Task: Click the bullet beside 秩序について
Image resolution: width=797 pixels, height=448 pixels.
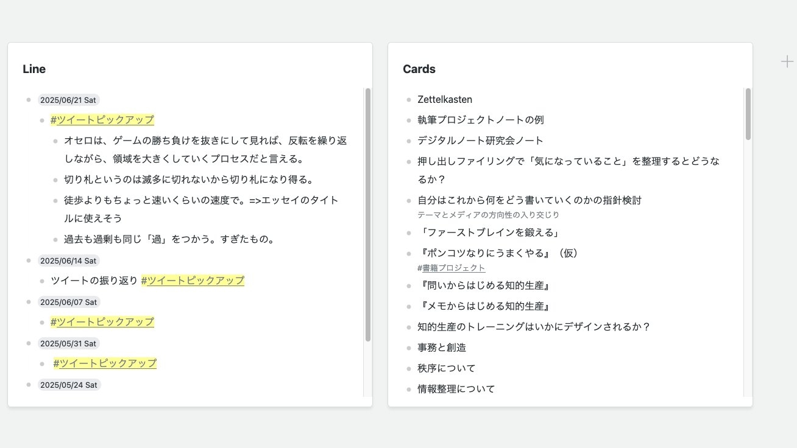Action: tap(408, 368)
